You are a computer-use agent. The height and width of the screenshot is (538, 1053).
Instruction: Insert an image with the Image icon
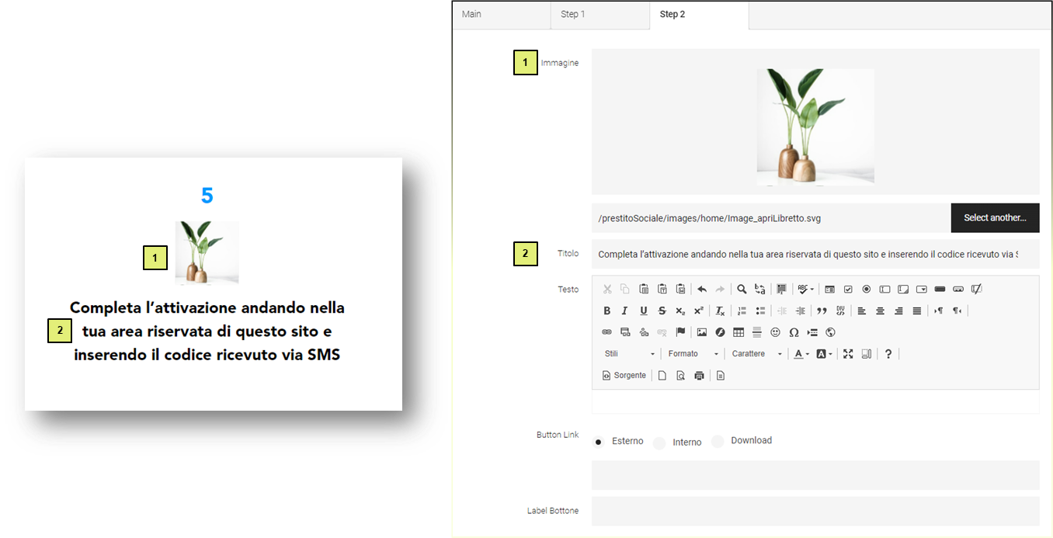pos(702,332)
